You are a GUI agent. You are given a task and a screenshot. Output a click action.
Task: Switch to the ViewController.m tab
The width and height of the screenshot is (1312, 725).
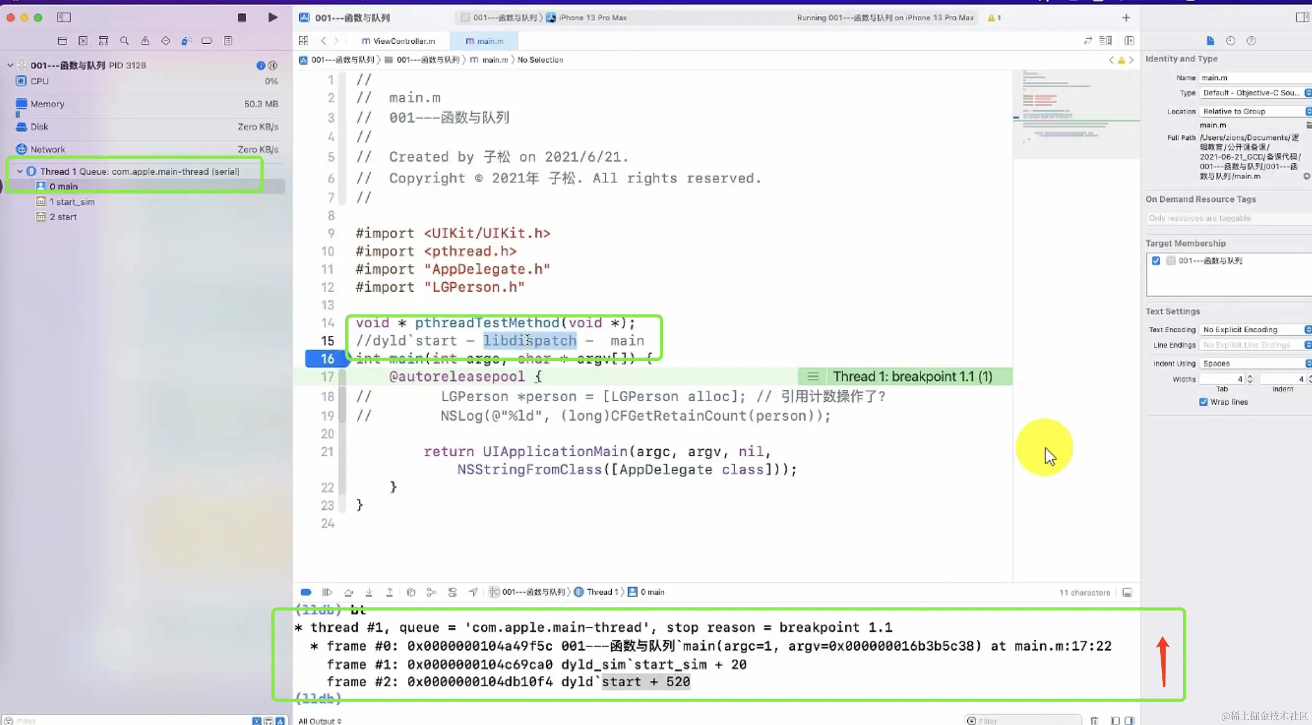[x=398, y=41]
